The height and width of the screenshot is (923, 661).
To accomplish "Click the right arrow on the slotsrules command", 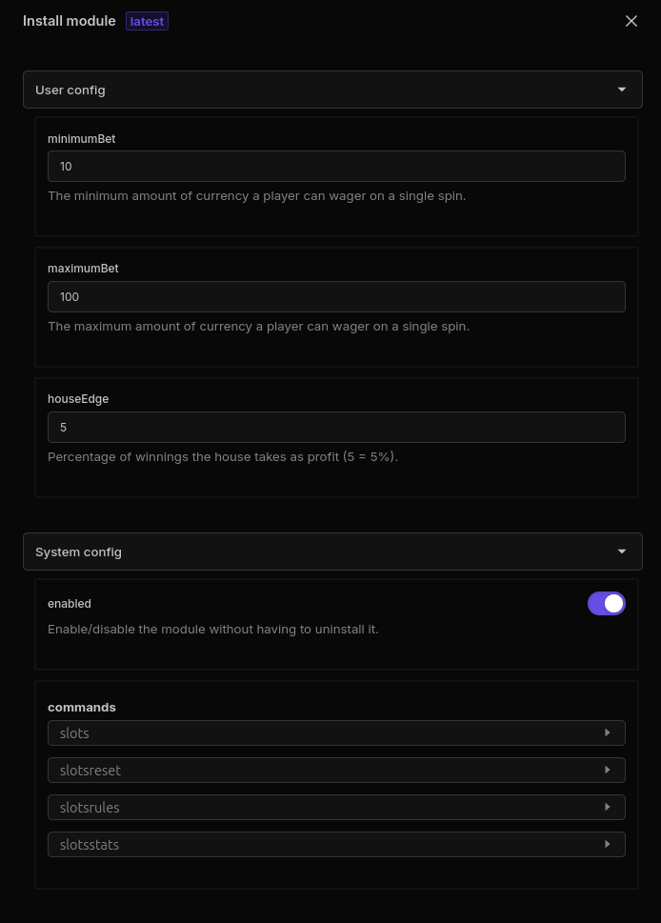I will pos(608,807).
